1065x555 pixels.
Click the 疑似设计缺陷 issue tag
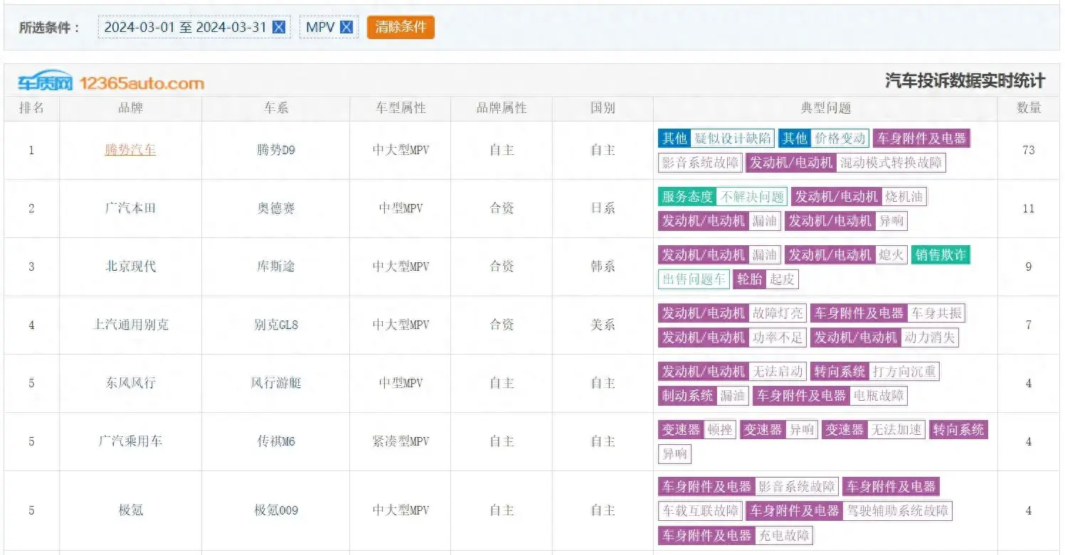click(x=733, y=139)
